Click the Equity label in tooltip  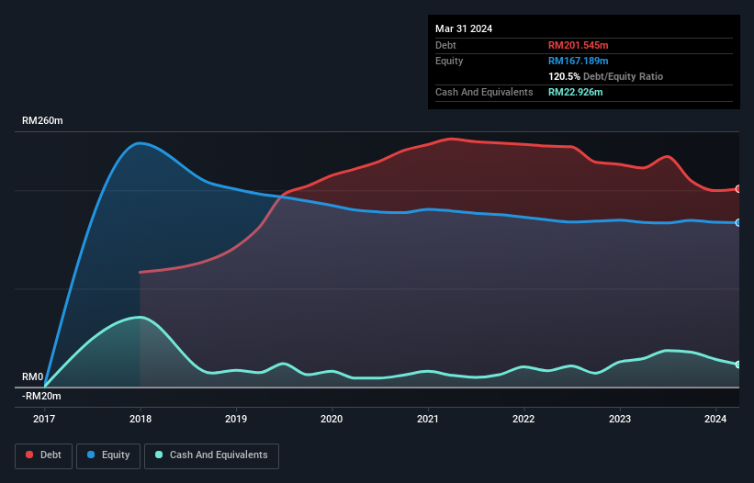pyautogui.click(x=449, y=61)
